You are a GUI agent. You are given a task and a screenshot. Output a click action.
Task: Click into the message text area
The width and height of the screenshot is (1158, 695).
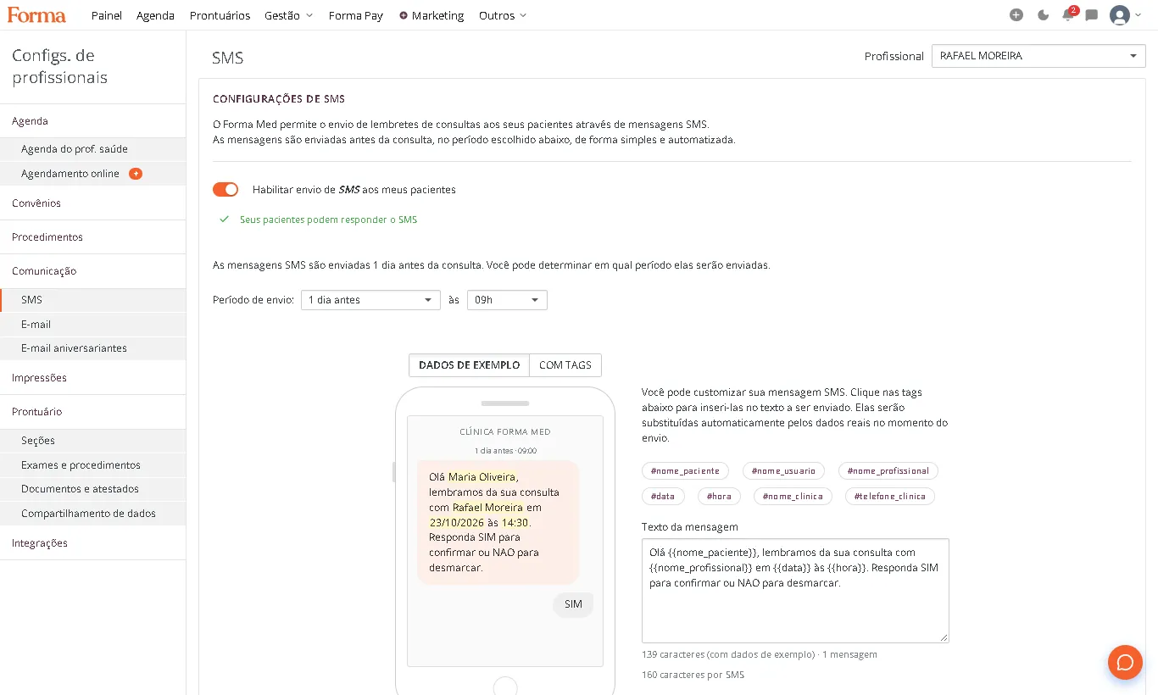click(x=795, y=591)
